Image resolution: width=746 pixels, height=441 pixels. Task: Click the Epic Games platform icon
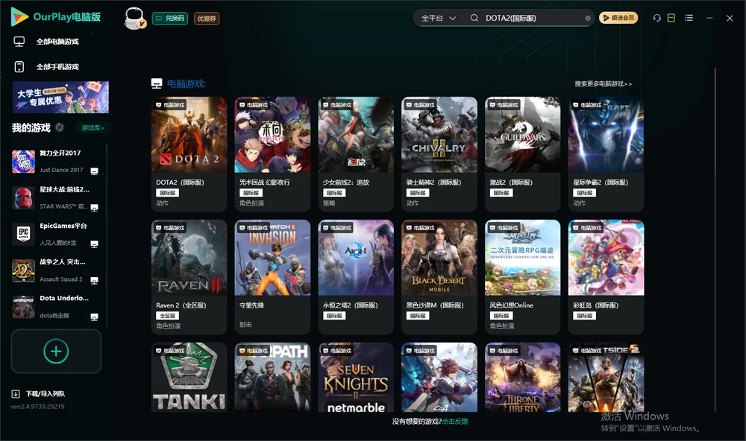coord(23,234)
